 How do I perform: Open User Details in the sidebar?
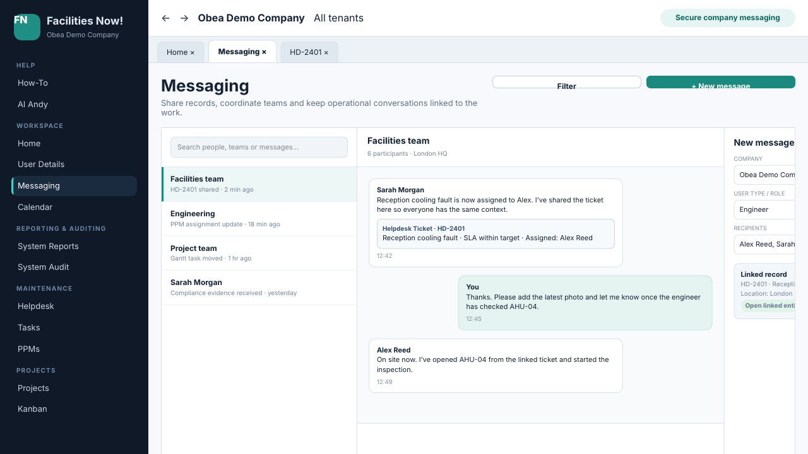click(x=74, y=164)
